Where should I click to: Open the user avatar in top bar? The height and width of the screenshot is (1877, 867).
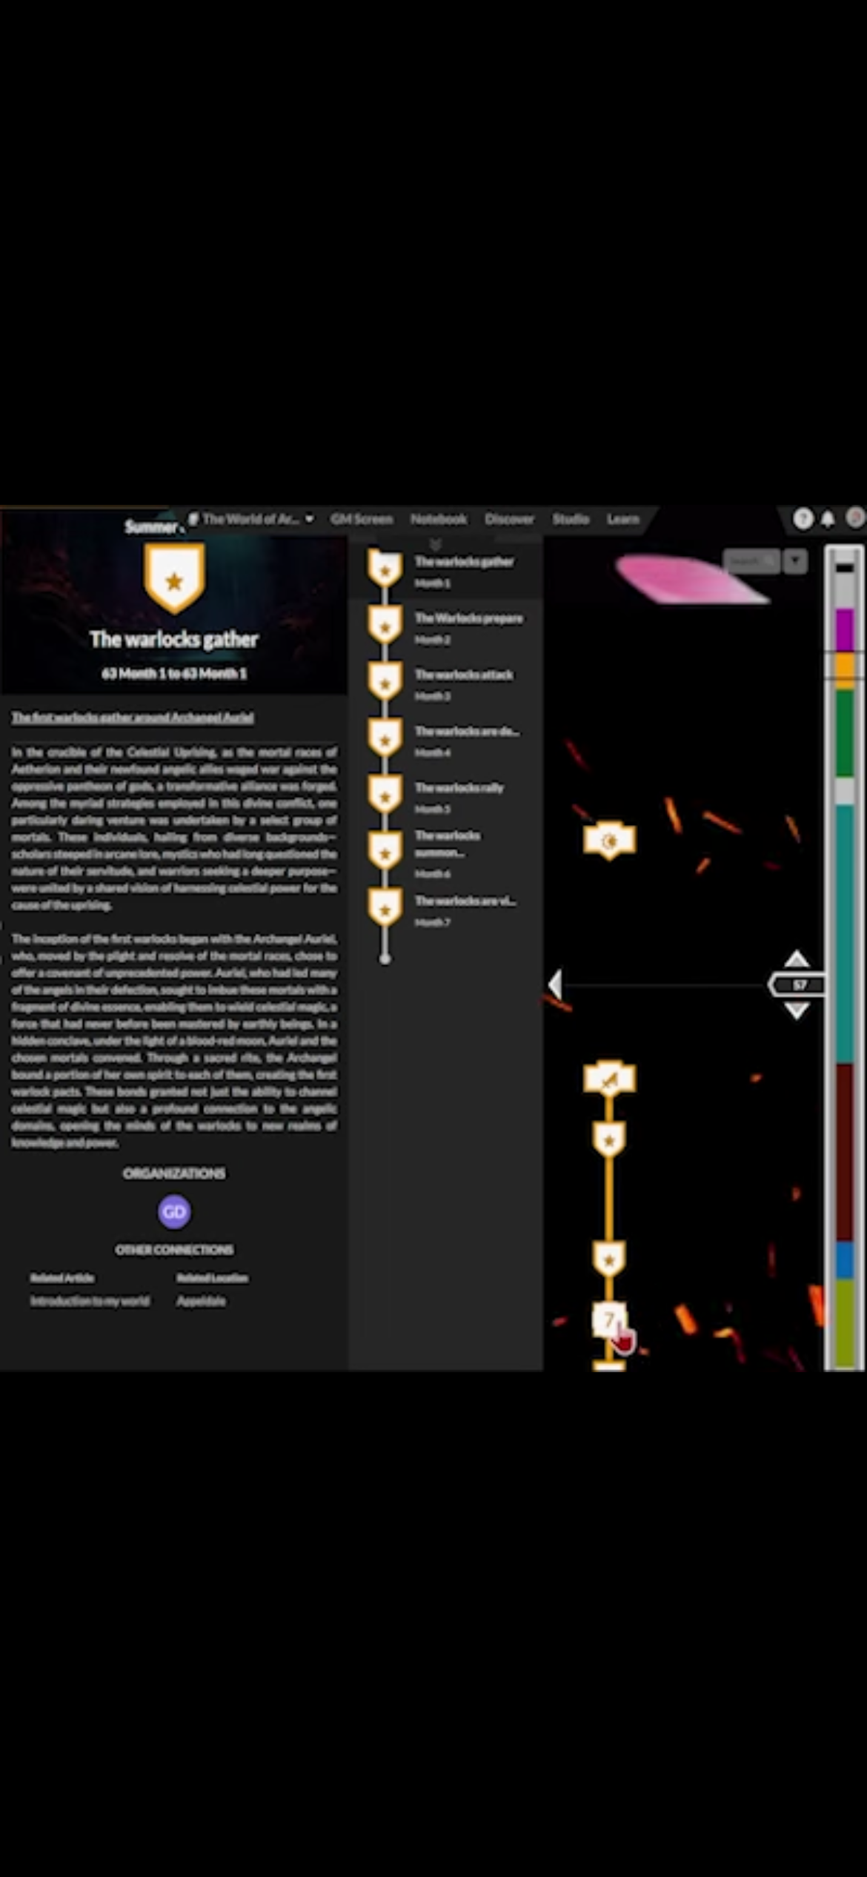click(856, 518)
